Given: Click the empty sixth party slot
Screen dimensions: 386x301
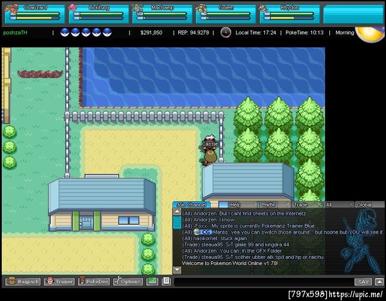Looking at the screenshot, I should [353, 14].
